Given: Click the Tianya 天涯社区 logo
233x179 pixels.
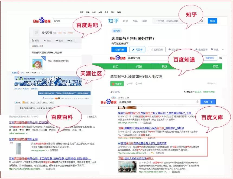Looking at the screenshot, I should [15, 73].
